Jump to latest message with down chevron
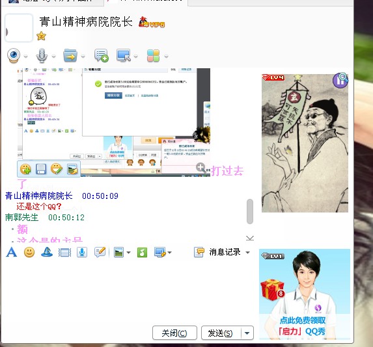The image size is (373, 347). 250,238
